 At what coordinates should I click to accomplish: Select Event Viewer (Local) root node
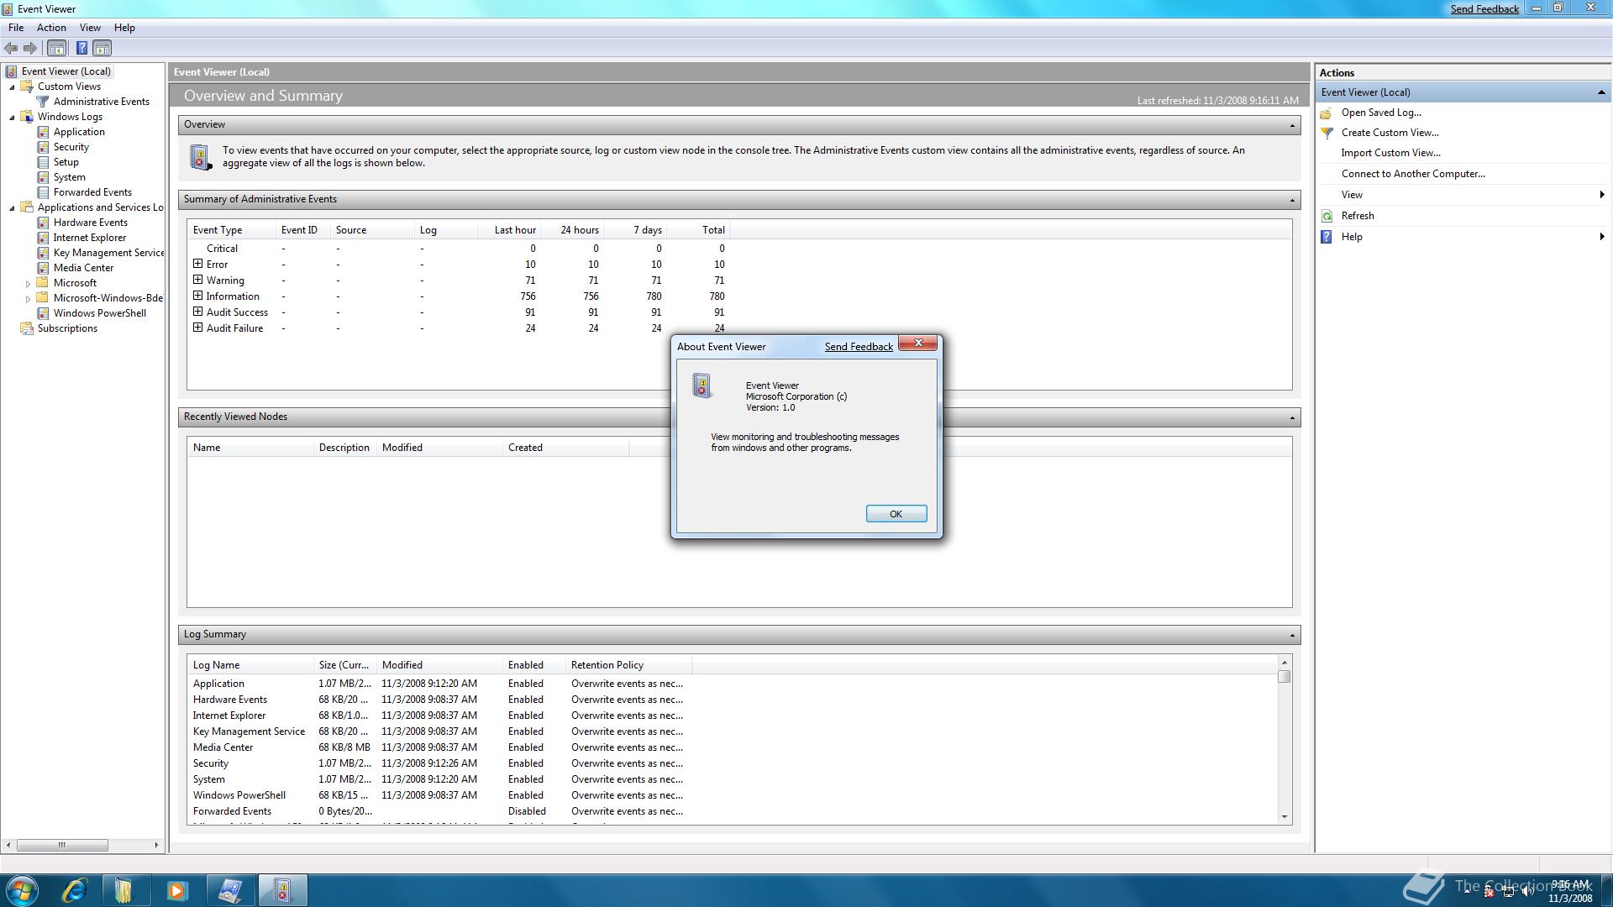pyautogui.click(x=66, y=71)
